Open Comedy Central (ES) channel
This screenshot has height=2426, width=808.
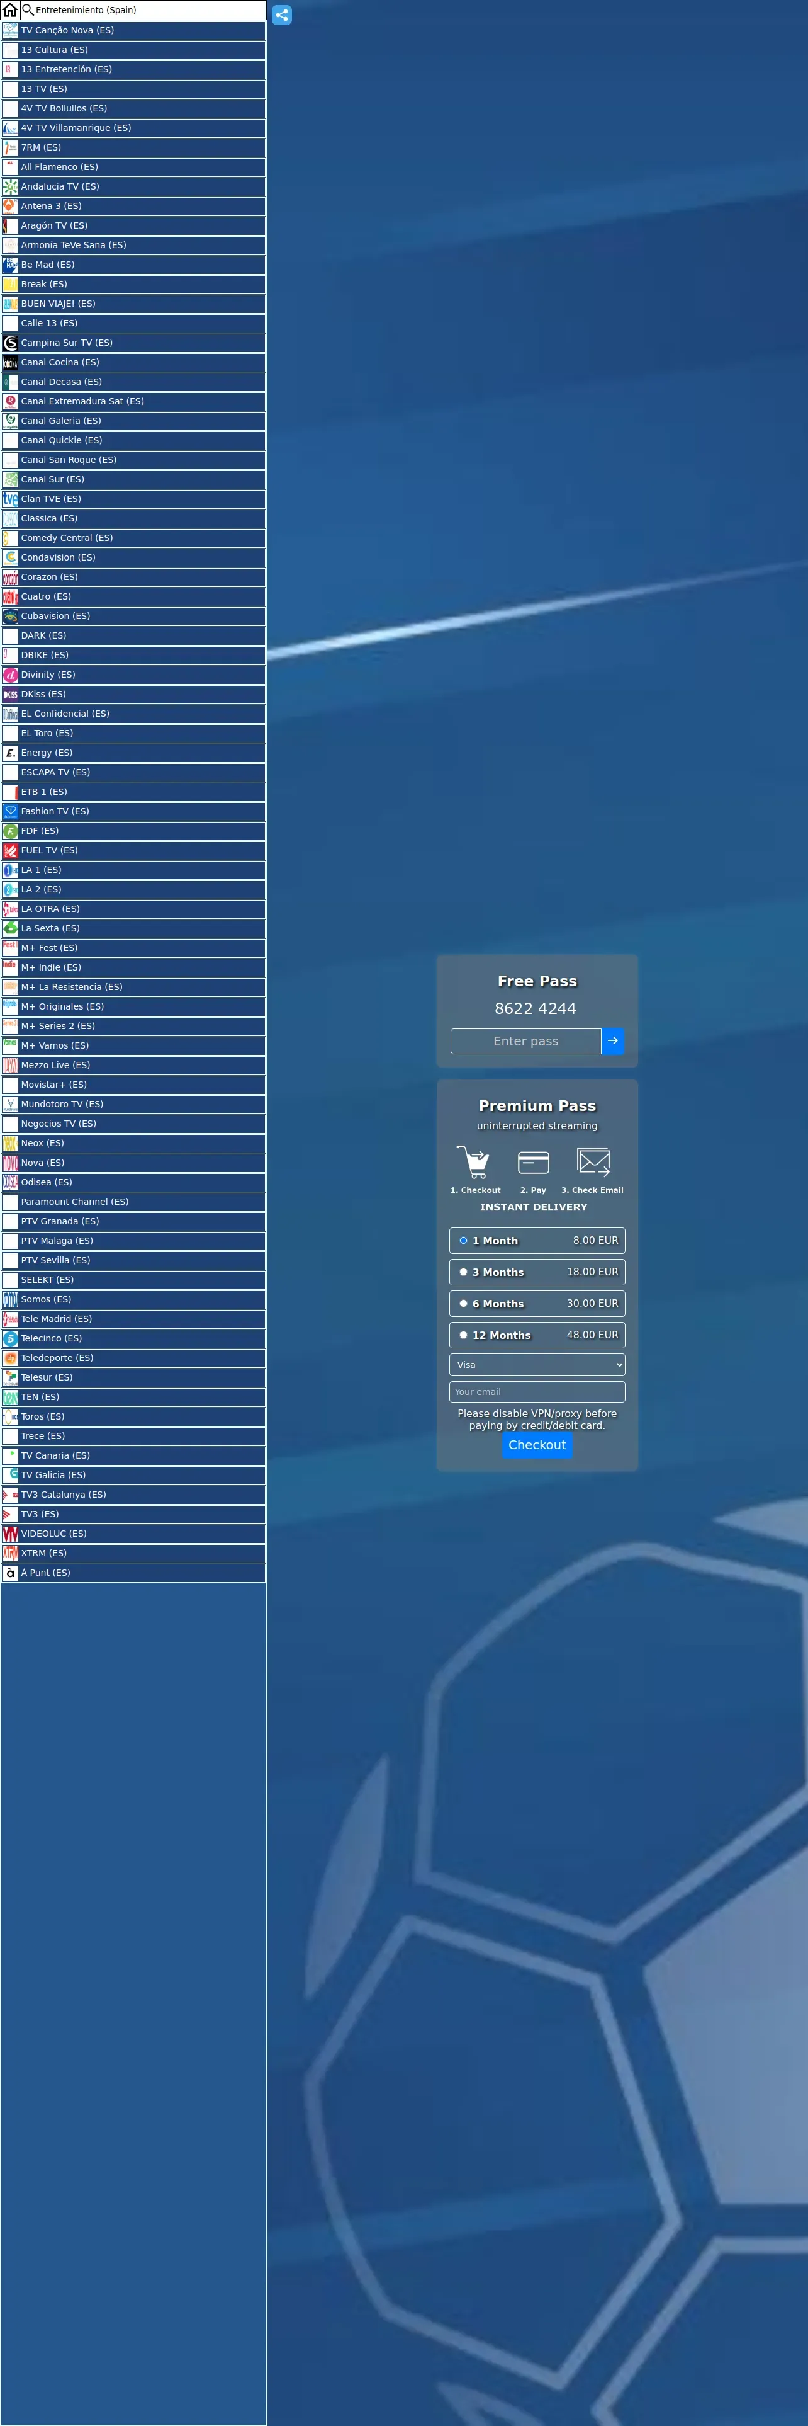(133, 538)
